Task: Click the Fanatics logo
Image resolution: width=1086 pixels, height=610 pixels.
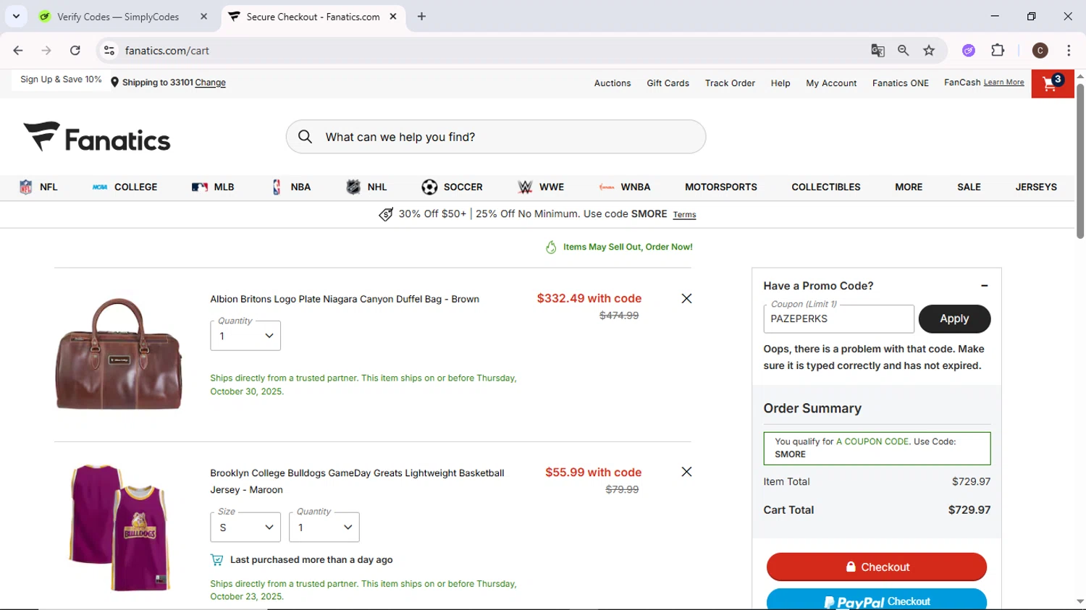Action: point(97,137)
